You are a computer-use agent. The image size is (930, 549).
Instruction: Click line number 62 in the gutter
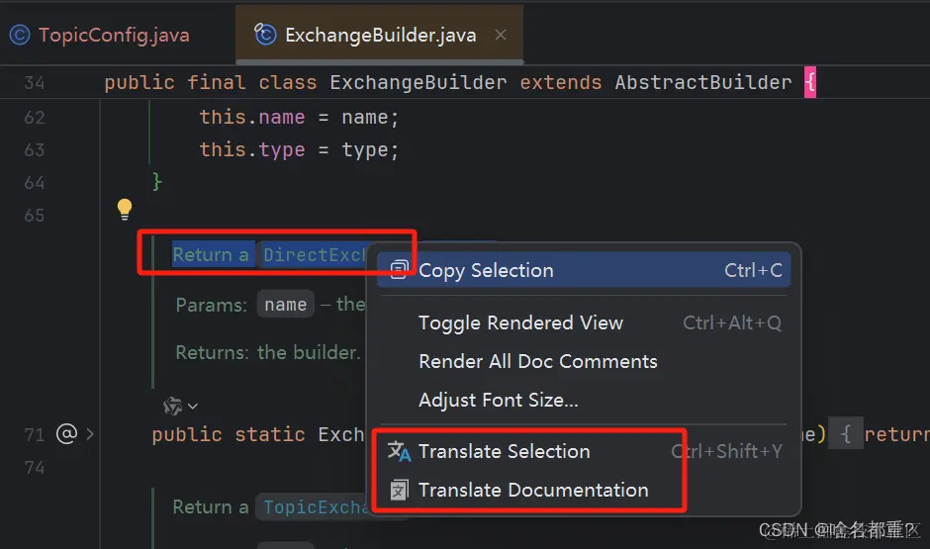(35, 118)
